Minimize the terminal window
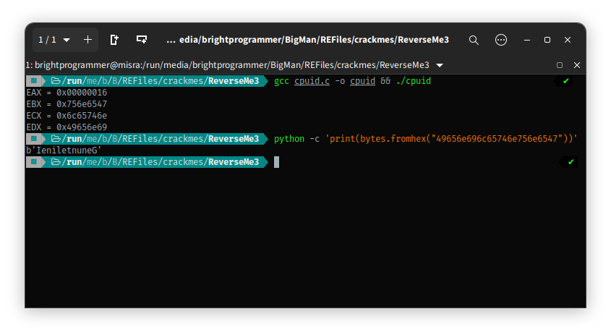The image size is (611, 335). coord(527,40)
